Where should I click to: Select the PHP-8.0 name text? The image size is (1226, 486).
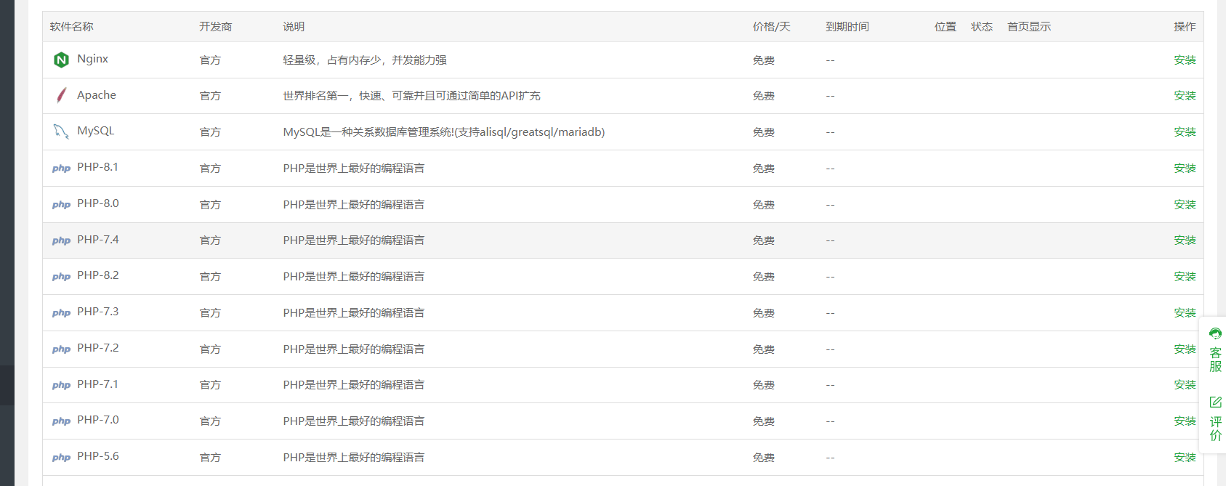point(98,203)
